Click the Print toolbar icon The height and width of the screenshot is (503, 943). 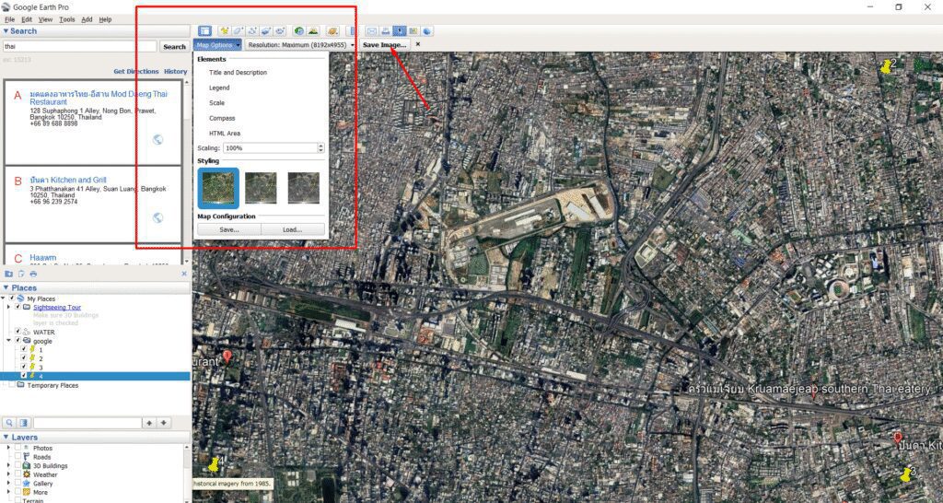pos(386,30)
